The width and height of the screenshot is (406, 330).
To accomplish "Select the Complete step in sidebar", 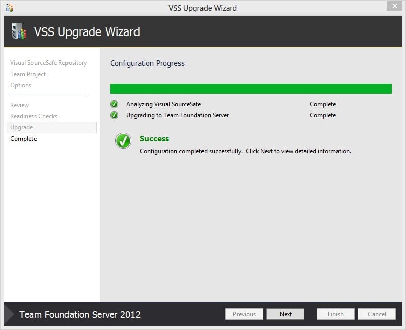I will (x=23, y=139).
